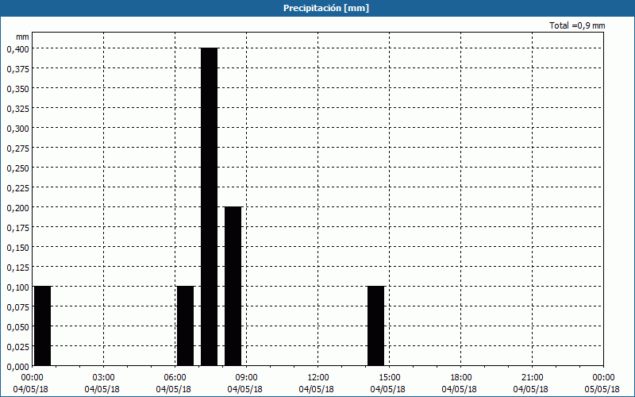Click the 0,1 mm bar before 15:00
This screenshot has height=397, width=635.
pos(375,326)
